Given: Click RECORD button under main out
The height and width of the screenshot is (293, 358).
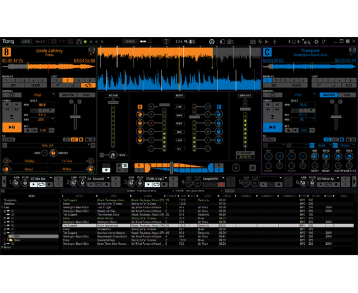Looking at the screenshot, I should pos(245,153).
